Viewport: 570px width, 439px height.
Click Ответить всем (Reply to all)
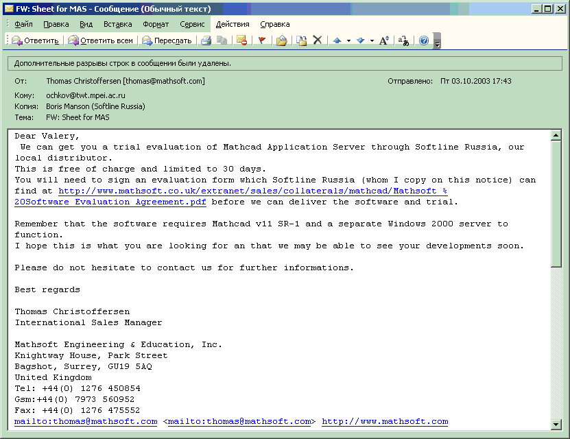pos(100,40)
